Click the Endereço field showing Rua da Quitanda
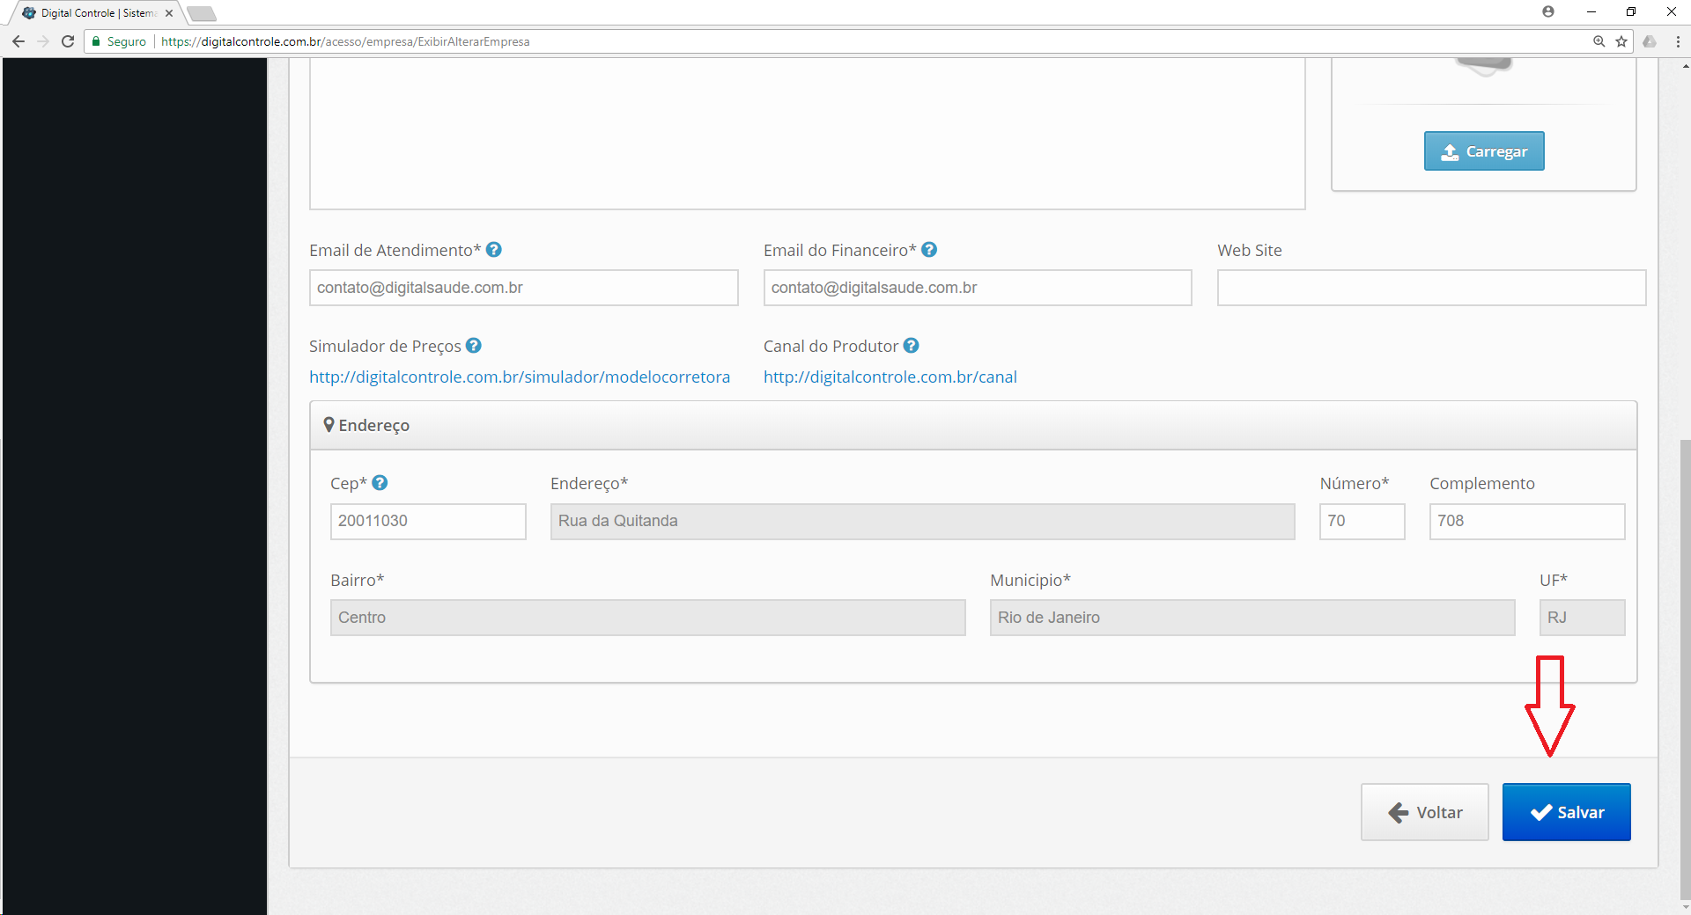The width and height of the screenshot is (1691, 915). click(x=922, y=521)
